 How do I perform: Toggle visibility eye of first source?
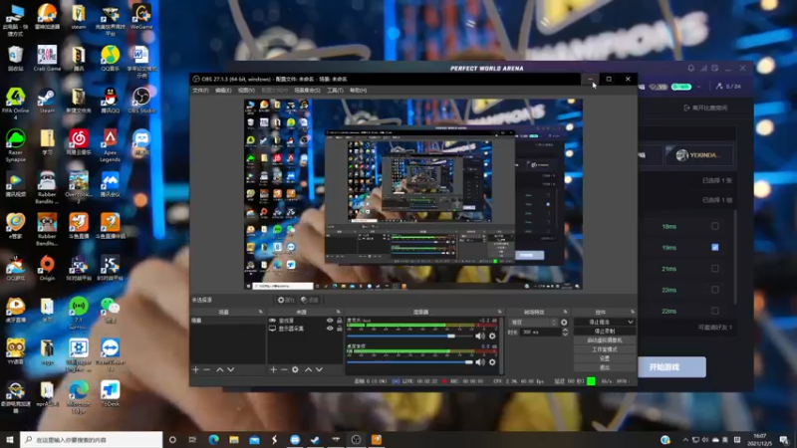[330, 321]
